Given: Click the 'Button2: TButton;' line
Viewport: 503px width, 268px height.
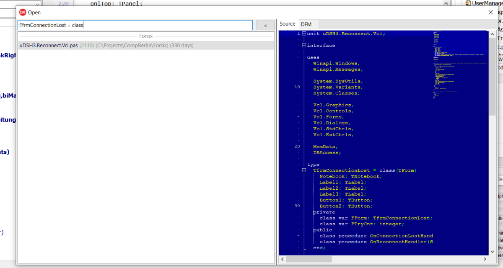Looking at the screenshot, I should (x=346, y=206).
